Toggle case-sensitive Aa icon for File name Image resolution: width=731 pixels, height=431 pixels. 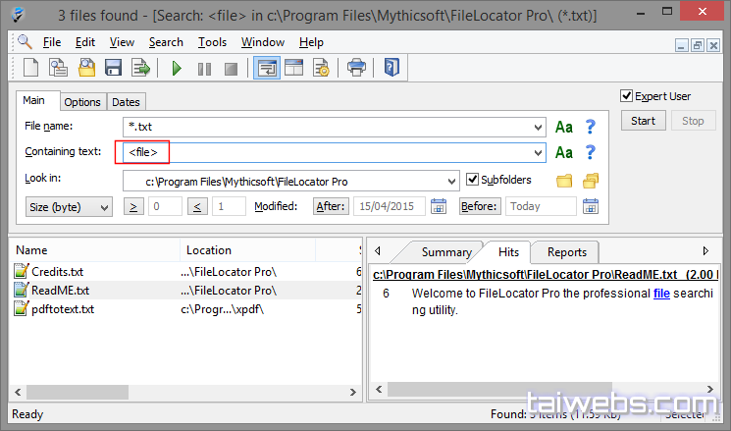pos(564,127)
